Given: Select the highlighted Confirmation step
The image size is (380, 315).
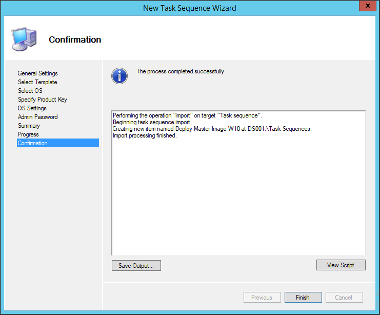Looking at the screenshot, I should coord(33,143).
